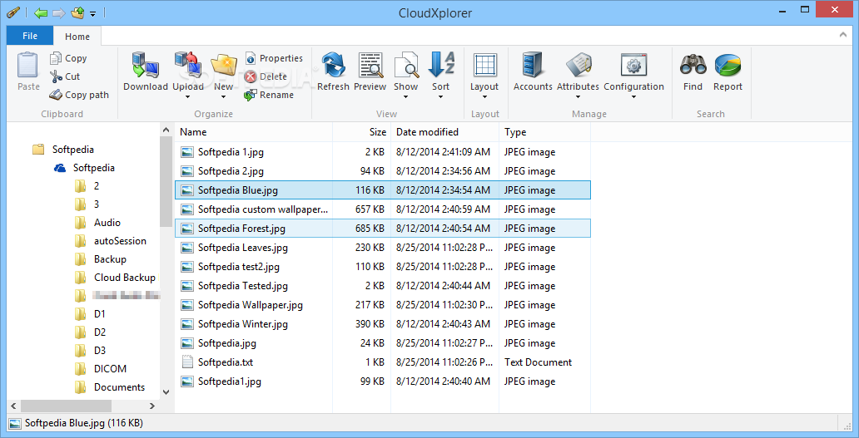The image size is (859, 438).
Task: Click the Forward arrow in title bar
Action: (x=58, y=12)
